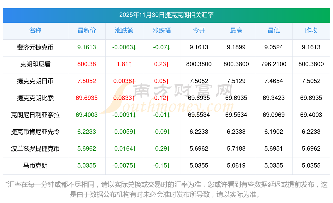Click low value 9.0524

(x=274, y=47)
